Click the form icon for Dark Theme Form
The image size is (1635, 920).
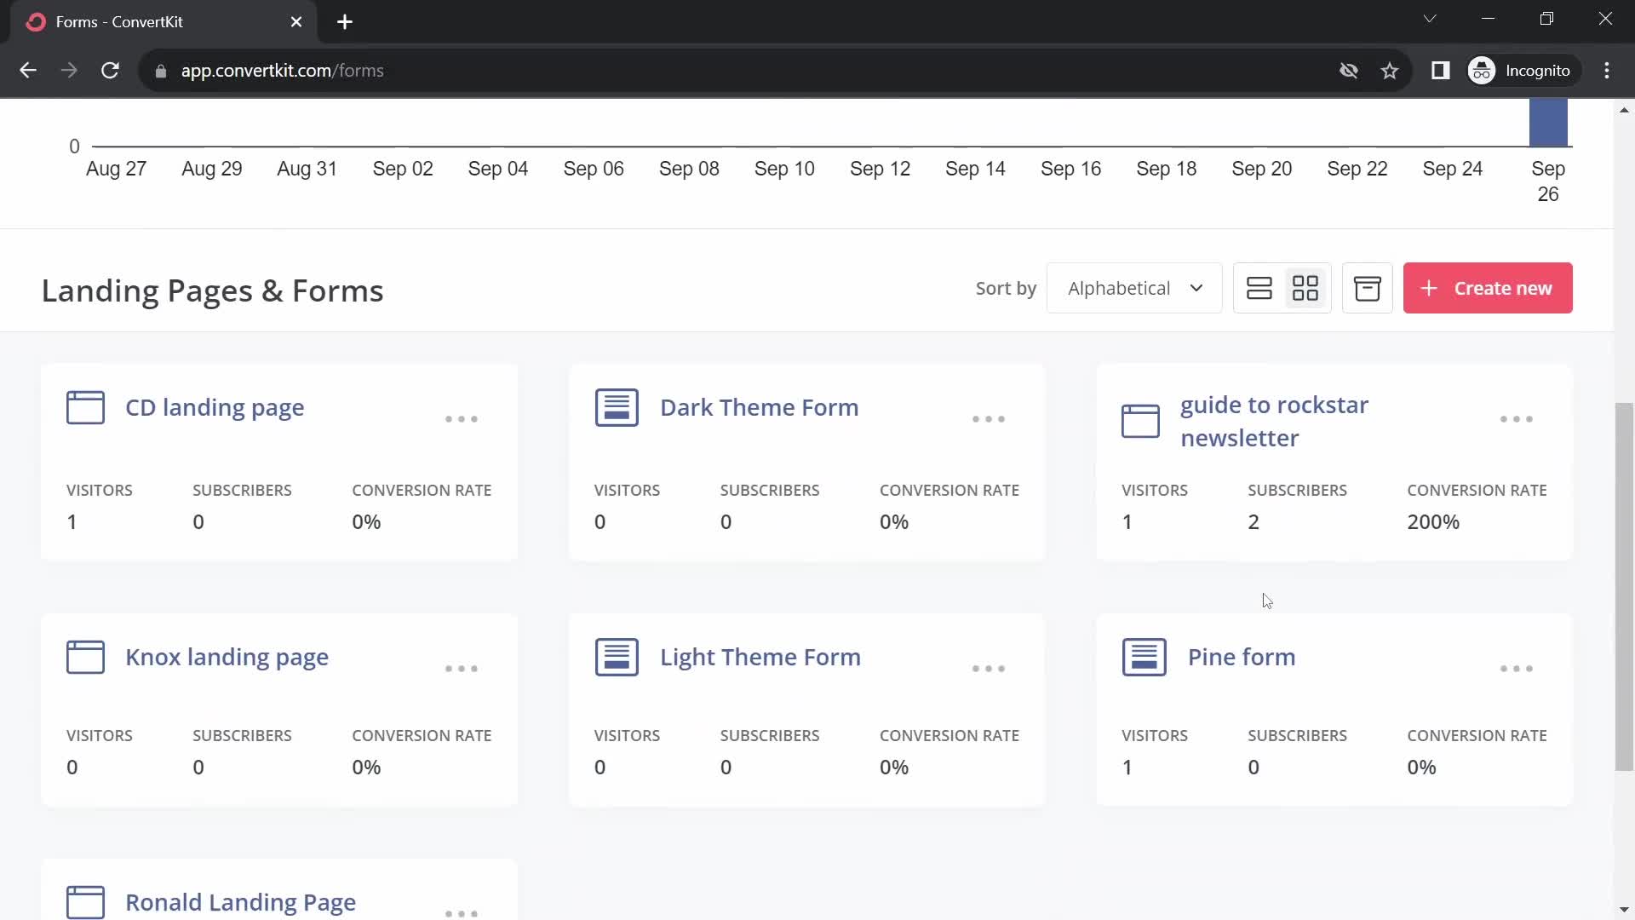tap(617, 406)
